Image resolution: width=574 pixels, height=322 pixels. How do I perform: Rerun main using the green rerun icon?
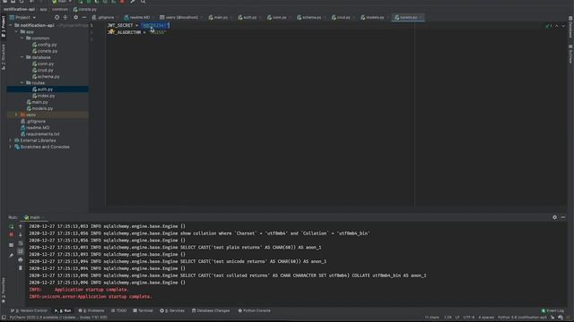coord(12,226)
